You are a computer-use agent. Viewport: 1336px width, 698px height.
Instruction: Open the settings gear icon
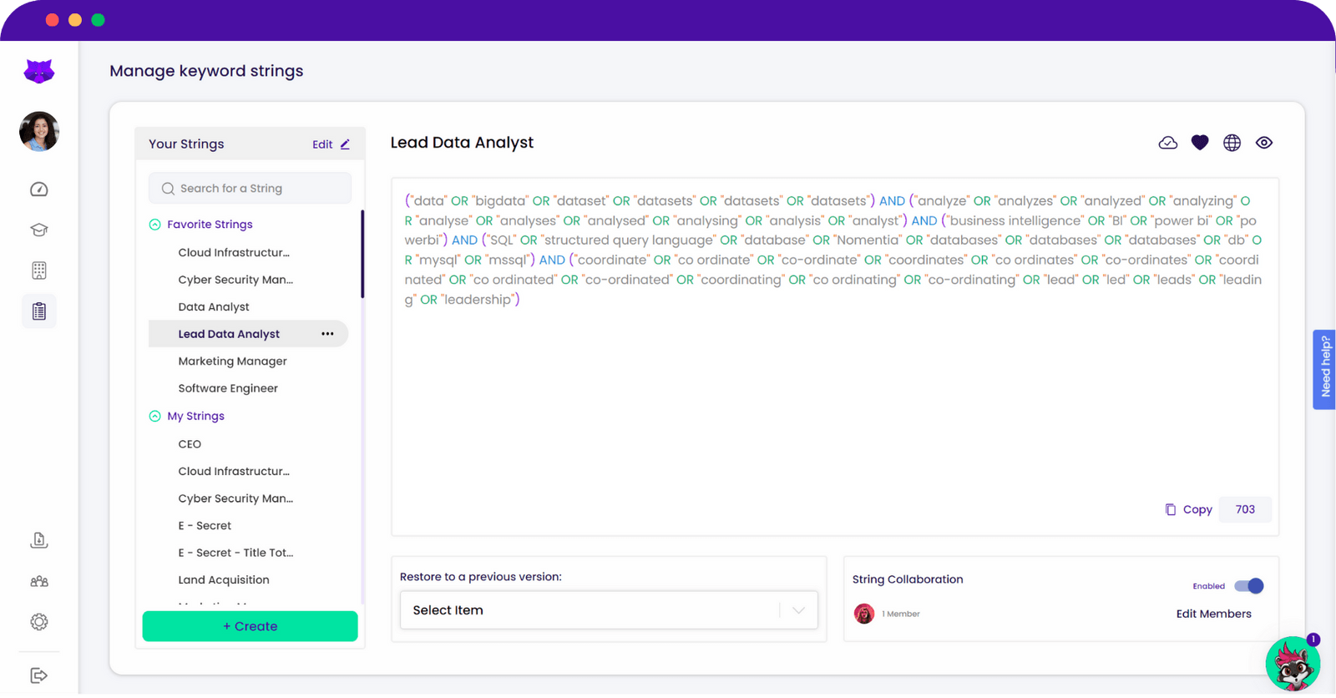point(39,622)
